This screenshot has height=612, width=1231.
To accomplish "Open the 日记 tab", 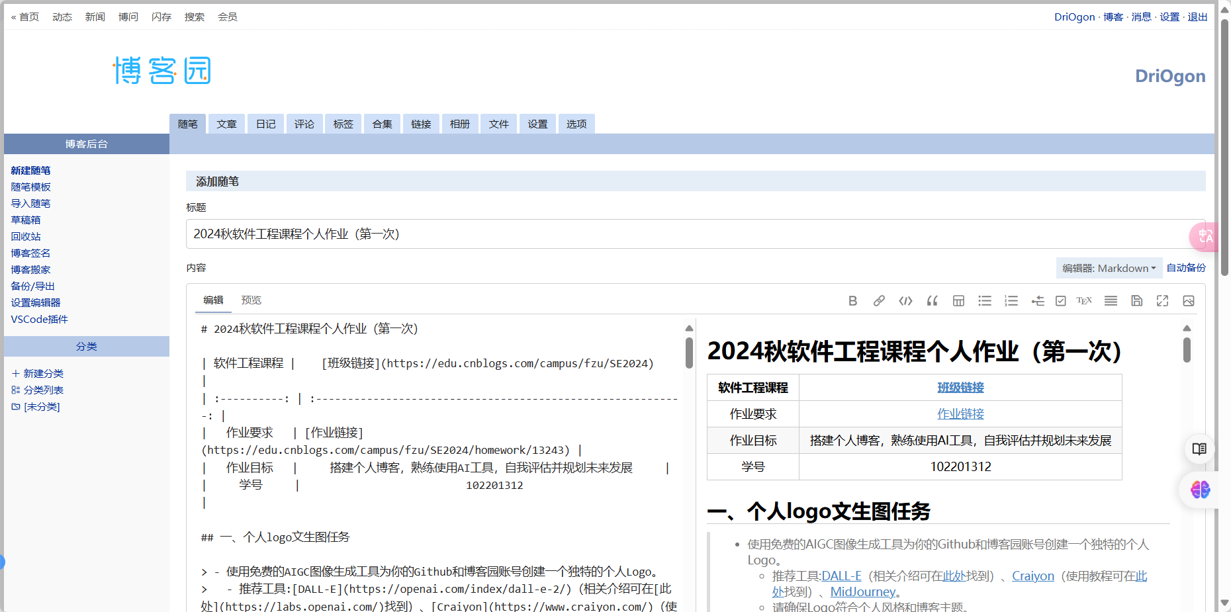I will tap(266, 124).
